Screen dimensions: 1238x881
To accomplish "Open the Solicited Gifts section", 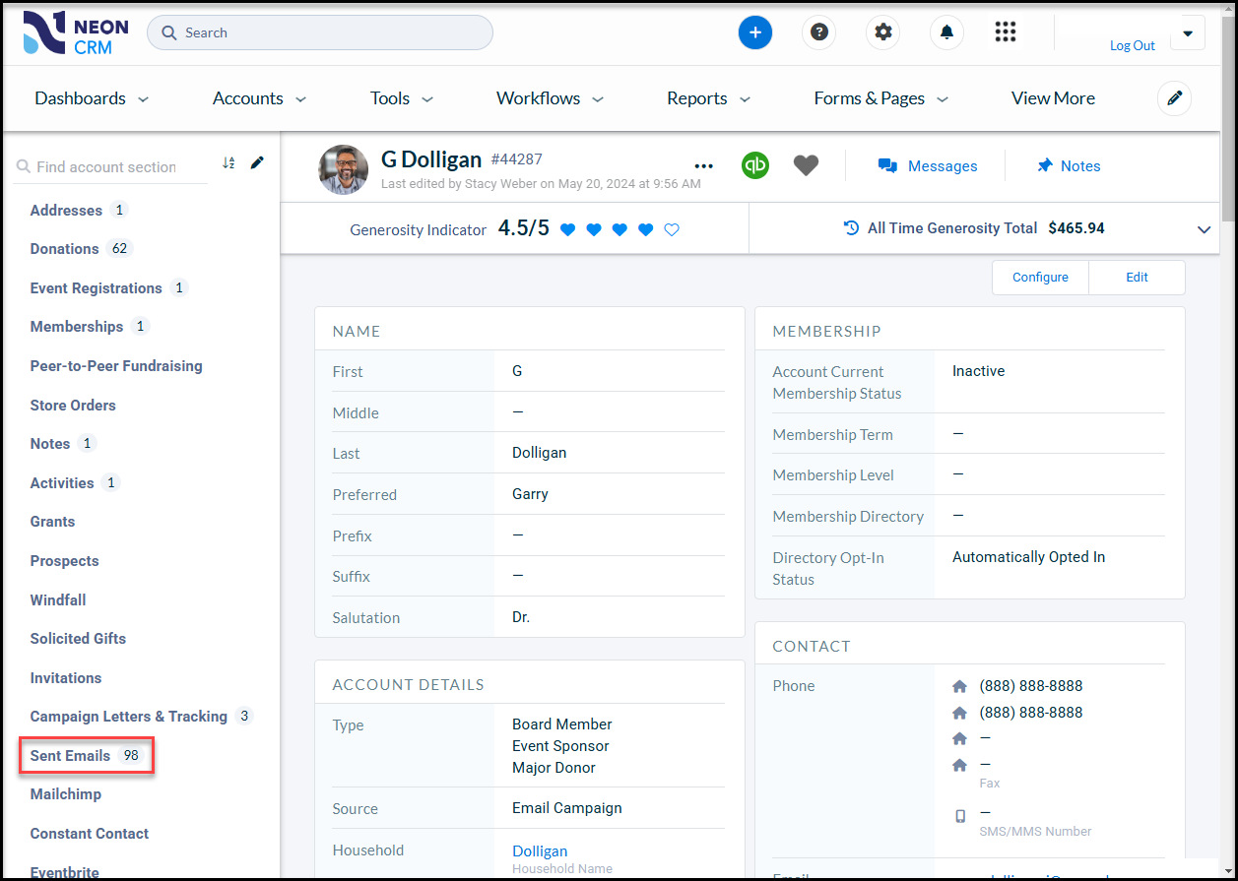I will (x=78, y=639).
